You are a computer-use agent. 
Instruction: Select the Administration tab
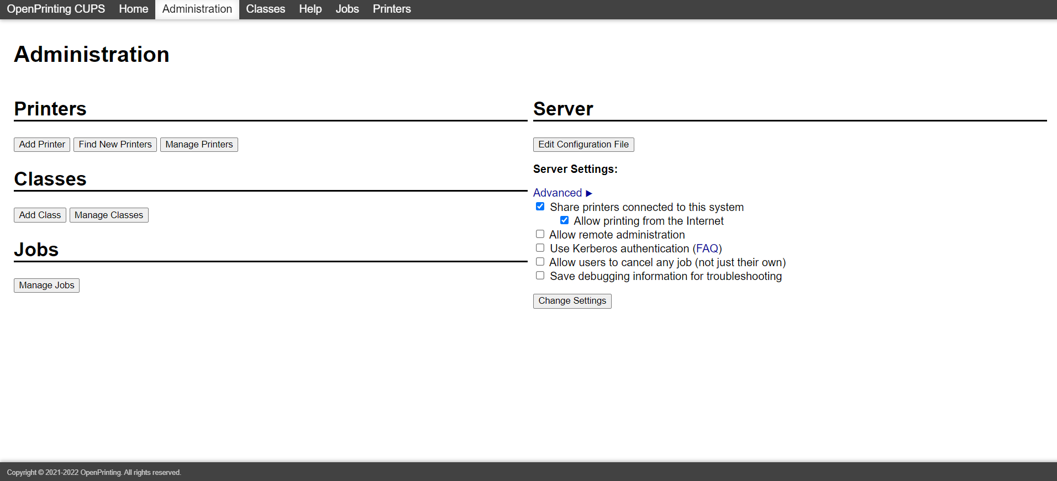(197, 9)
